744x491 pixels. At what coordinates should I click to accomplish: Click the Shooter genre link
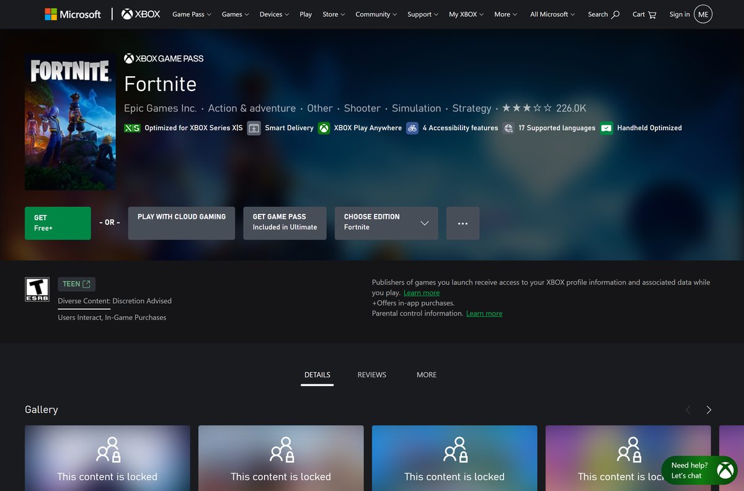(362, 108)
